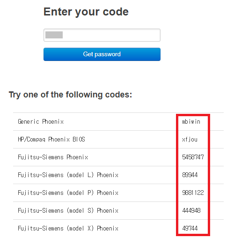Click Fujitsu-Siemens (model P) Phoenix row
The image size is (234, 238).
coord(118,193)
